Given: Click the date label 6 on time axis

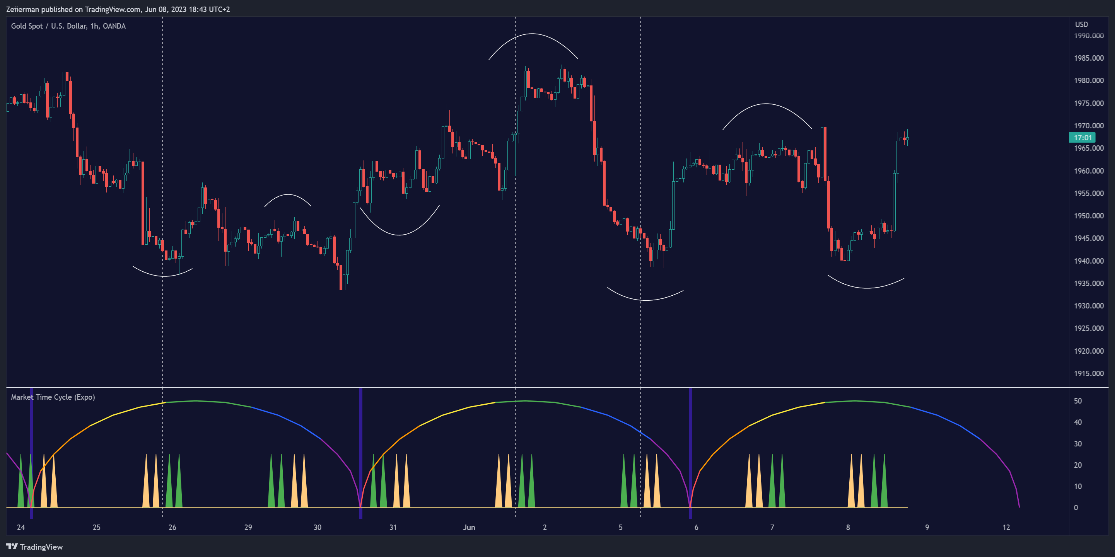Looking at the screenshot, I should pos(696,527).
